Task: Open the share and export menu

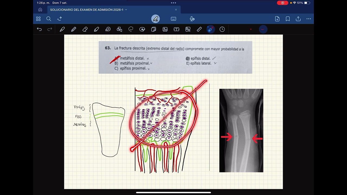Action: (x=298, y=19)
